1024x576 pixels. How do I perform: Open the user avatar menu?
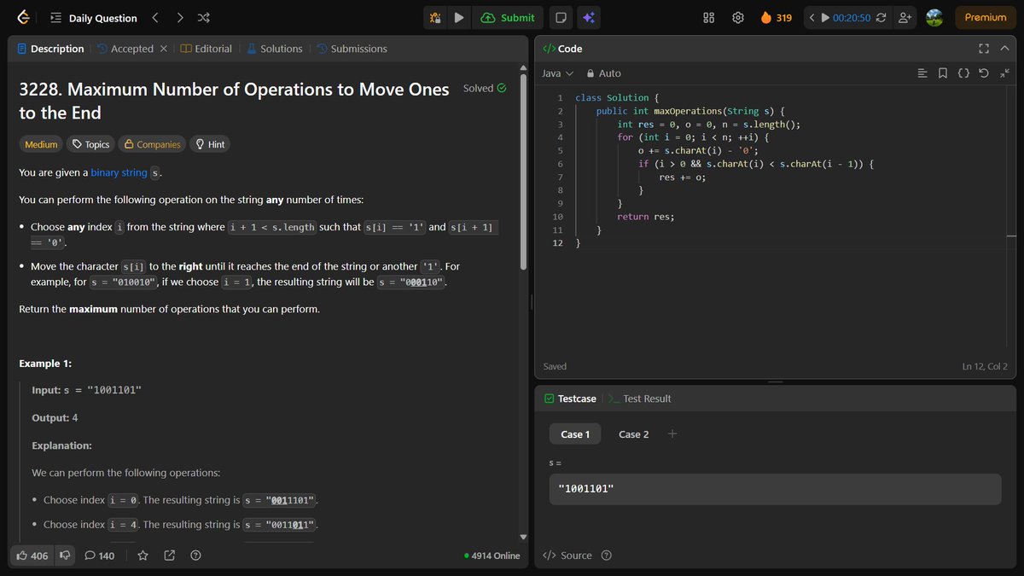click(934, 17)
